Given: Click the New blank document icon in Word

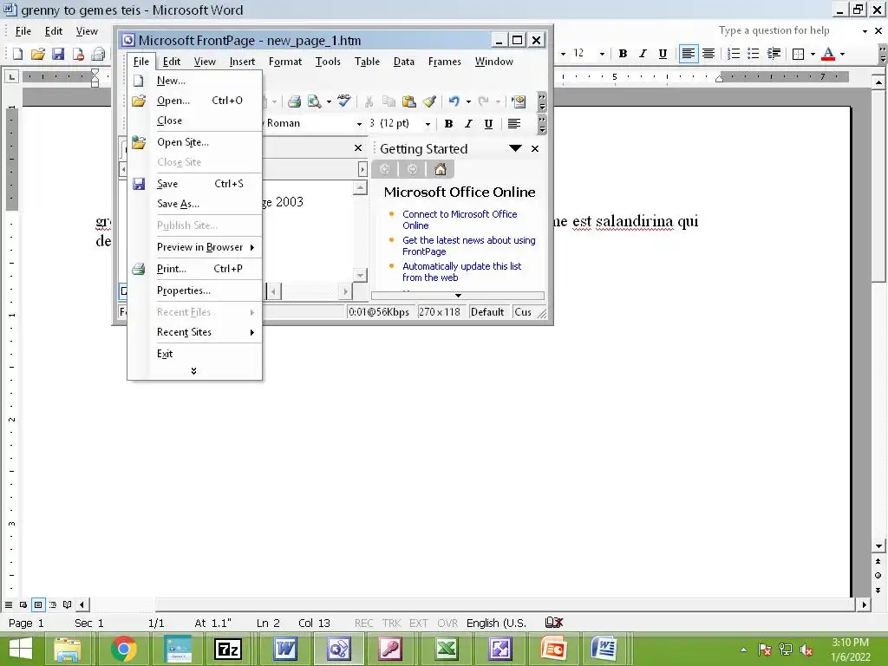Looking at the screenshot, I should pyautogui.click(x=17, y=54).
